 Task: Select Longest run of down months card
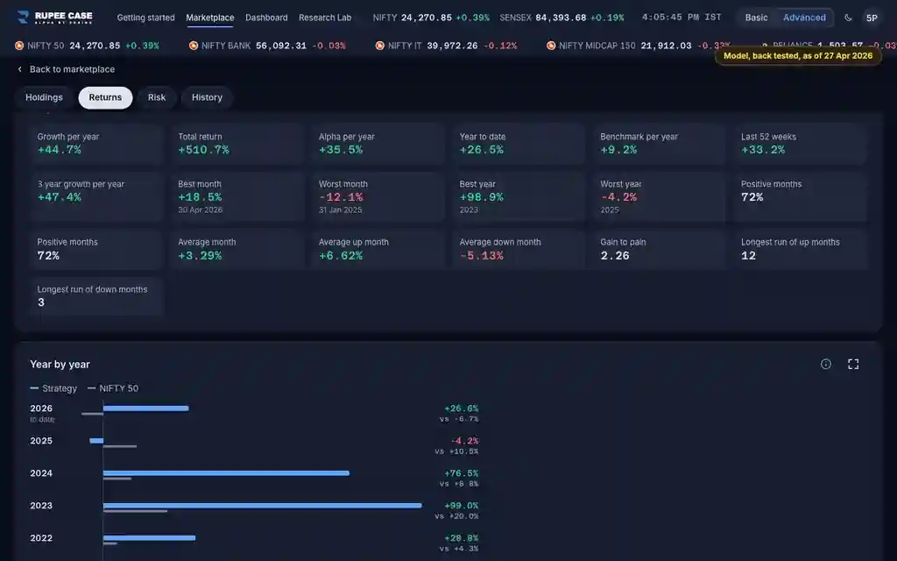tap(96, 296)
